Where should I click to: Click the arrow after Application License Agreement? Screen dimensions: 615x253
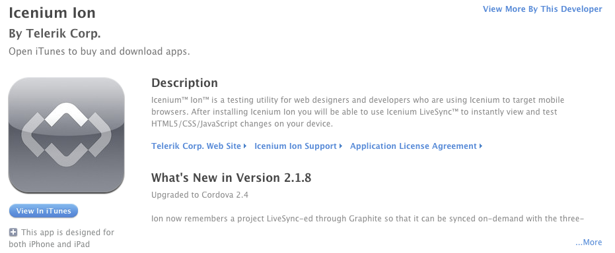click(x=480, y=146)
